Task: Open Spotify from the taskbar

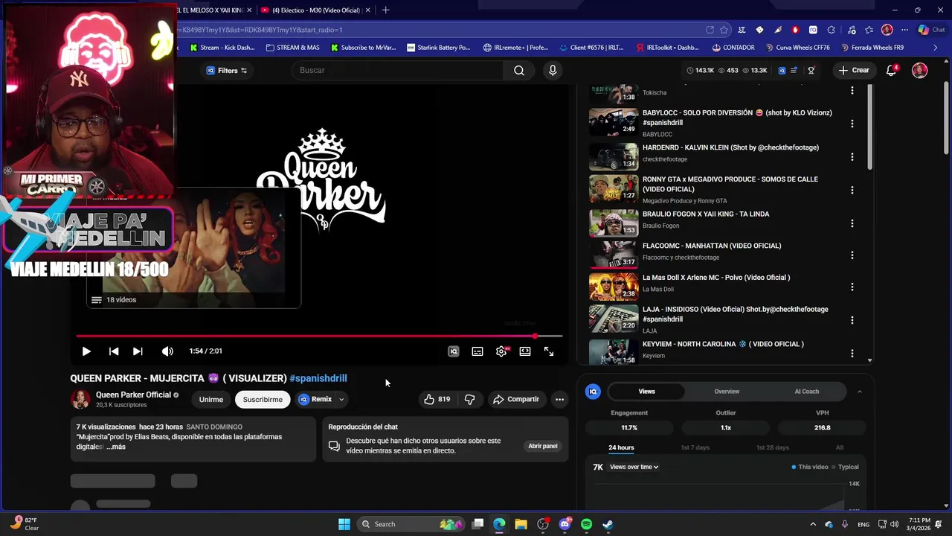Action: (x=586, y=524)
